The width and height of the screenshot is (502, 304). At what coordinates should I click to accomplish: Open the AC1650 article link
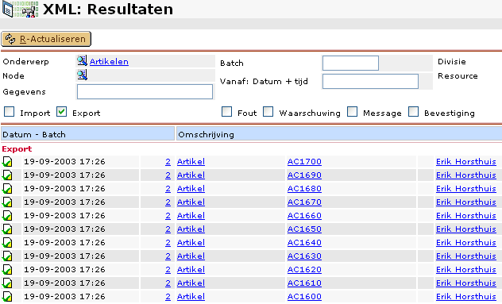[x=304, y=229]
